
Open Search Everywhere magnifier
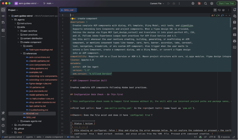[205, 3]
